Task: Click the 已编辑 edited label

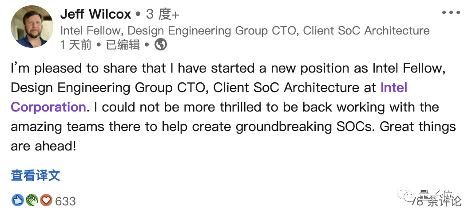Action: click(123, 45)
